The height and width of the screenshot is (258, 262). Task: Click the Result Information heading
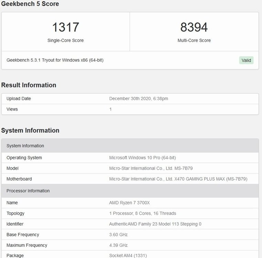29,85
